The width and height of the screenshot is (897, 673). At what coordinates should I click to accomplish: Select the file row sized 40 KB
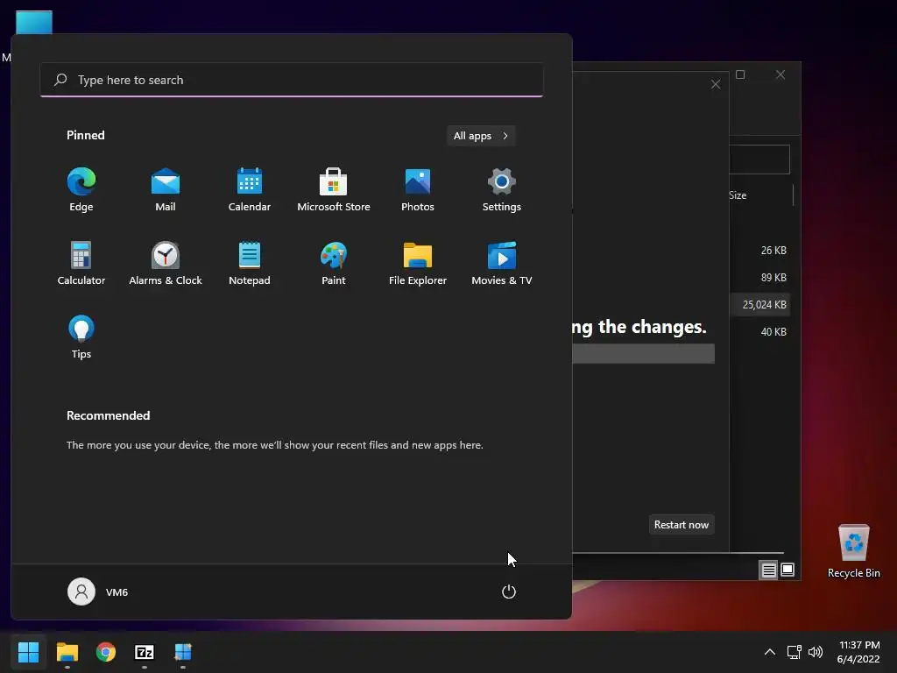tap(760, 332)
